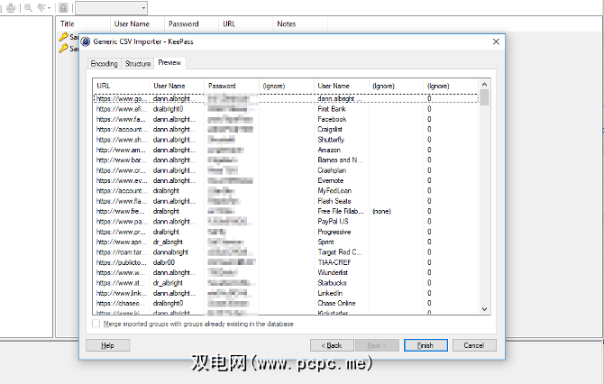Click the Help button
The width and height of the screenshot is (604, 384).
[x=107, y=345]
